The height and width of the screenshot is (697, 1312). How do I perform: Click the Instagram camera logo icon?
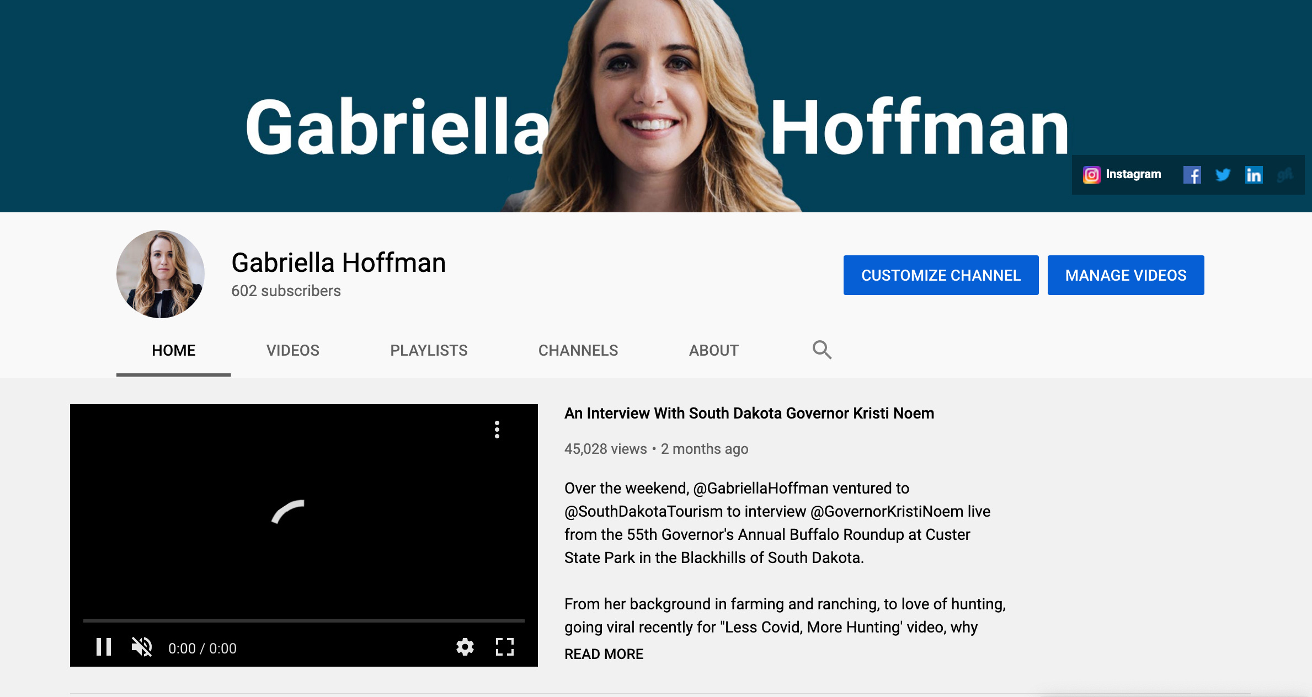click(x=1091, y=175)
